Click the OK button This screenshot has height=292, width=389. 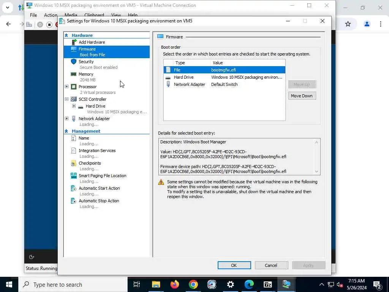(x=234, y=265)
